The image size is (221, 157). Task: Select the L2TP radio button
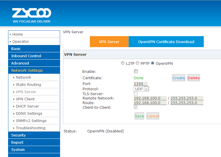pyautogui.click(x=123, y=63)
